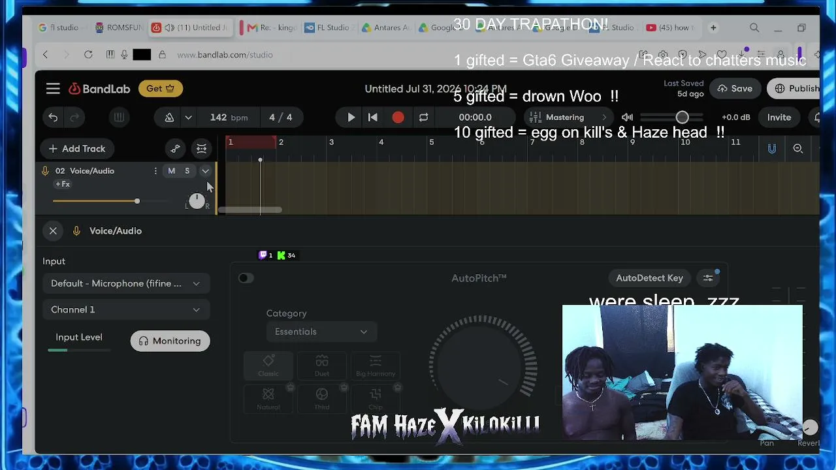Return playhead to the beginning
836x470 pixels.
[373, 117]
